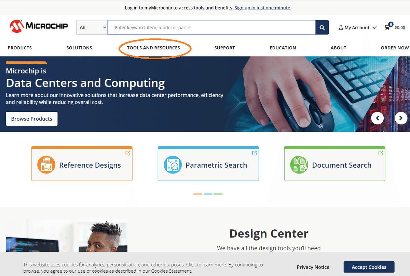Click the Document Search green icon
Screen dimensions: 410x276
pyautogui.click(x=299, y=165)
